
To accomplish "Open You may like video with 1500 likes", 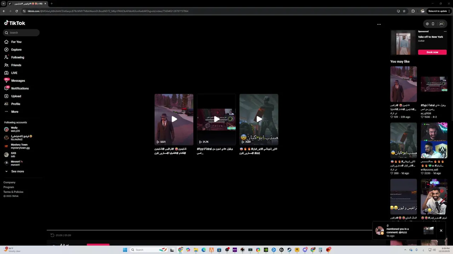I will point(434,84).
